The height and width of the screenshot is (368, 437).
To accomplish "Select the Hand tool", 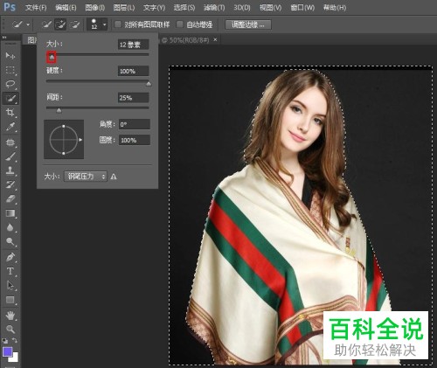I will click(10, 316).
